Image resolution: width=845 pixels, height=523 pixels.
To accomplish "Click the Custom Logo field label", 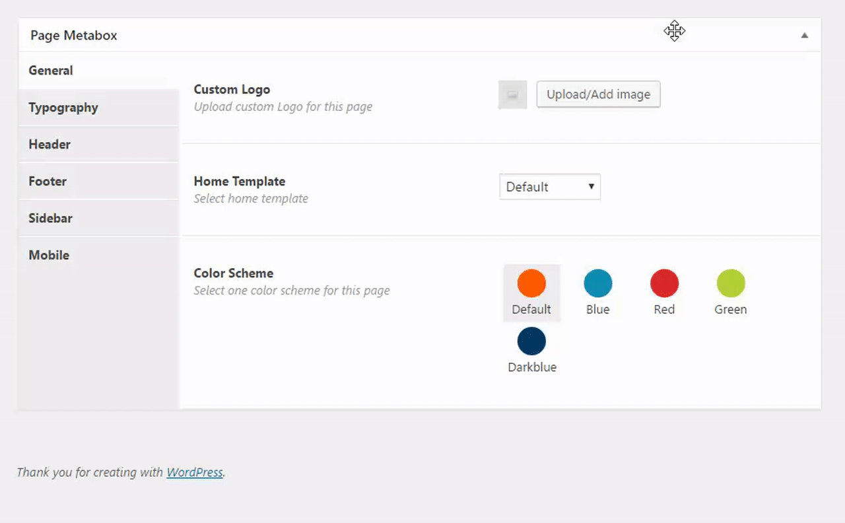I will point(232,90).
